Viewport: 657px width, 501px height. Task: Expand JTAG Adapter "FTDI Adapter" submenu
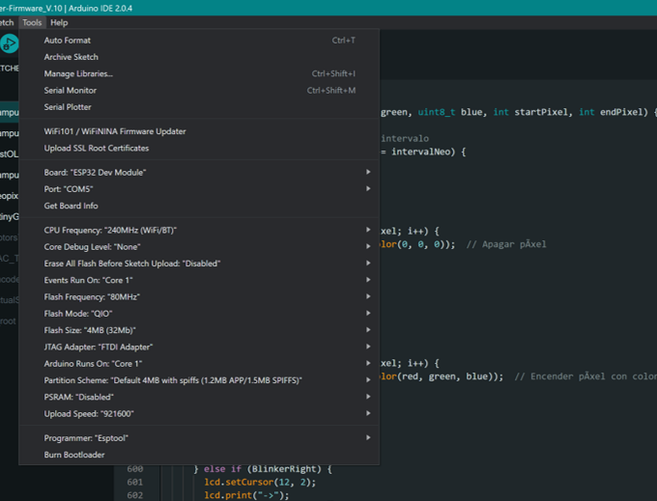click(x=199, y=347)
